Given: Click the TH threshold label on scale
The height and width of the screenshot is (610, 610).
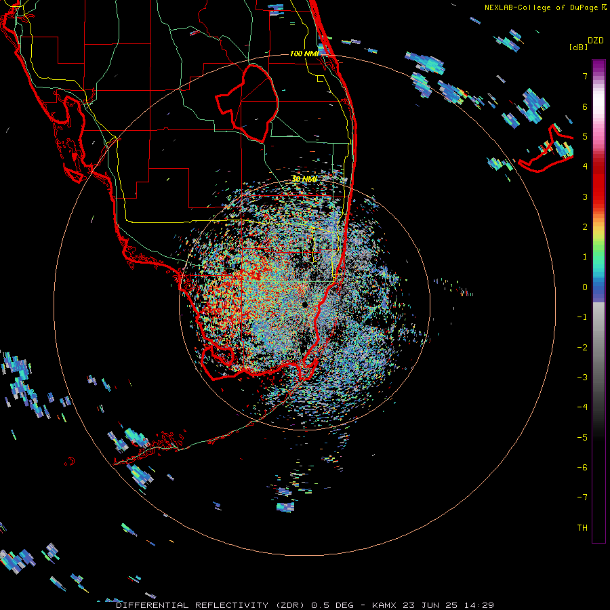Looking at the screenshot, I should 582,527.
